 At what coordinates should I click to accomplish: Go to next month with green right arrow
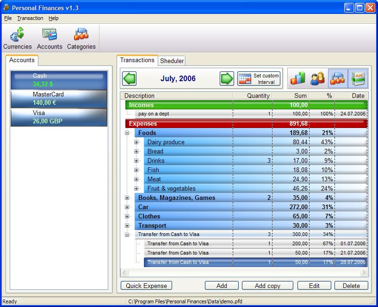(x=227, y=78)
